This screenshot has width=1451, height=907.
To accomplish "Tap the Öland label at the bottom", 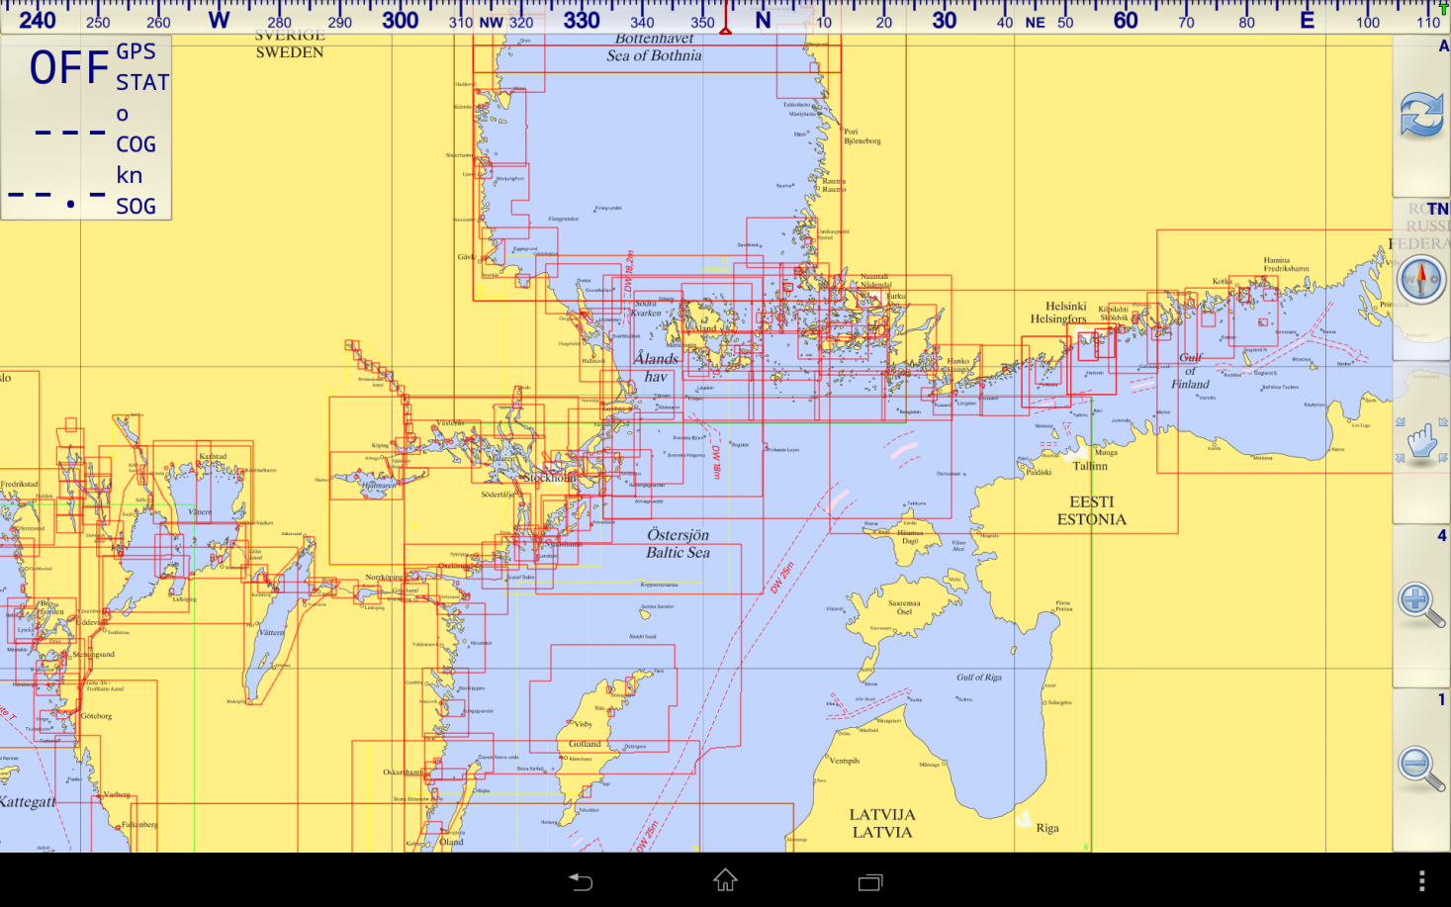I will (452, 842).
